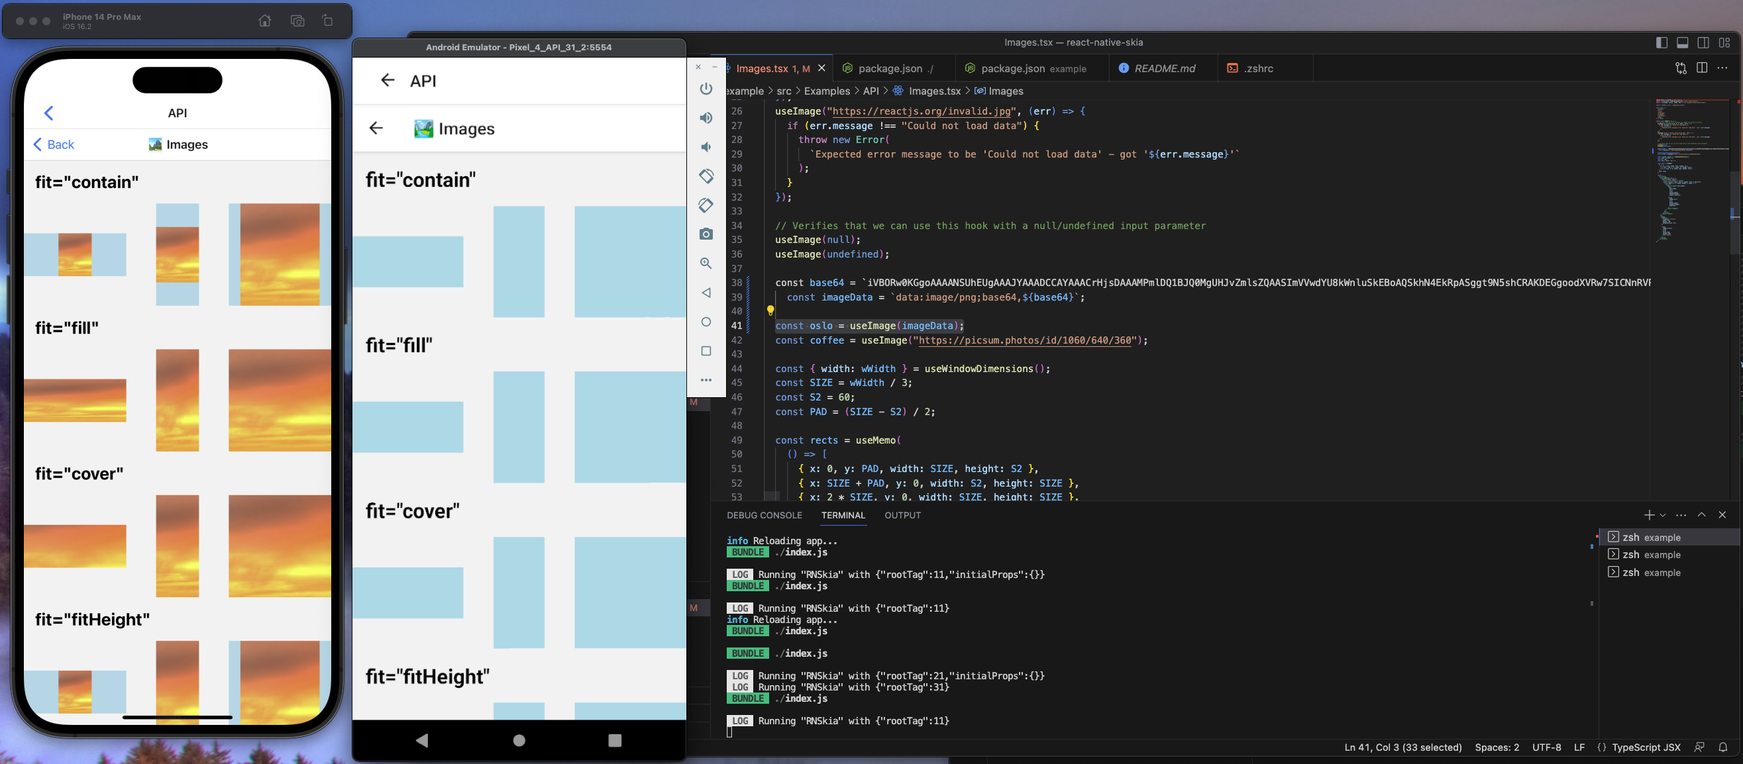Screen dimensions: 1743x764
Task: Open the emulator zoom tool
Action: 706,263
